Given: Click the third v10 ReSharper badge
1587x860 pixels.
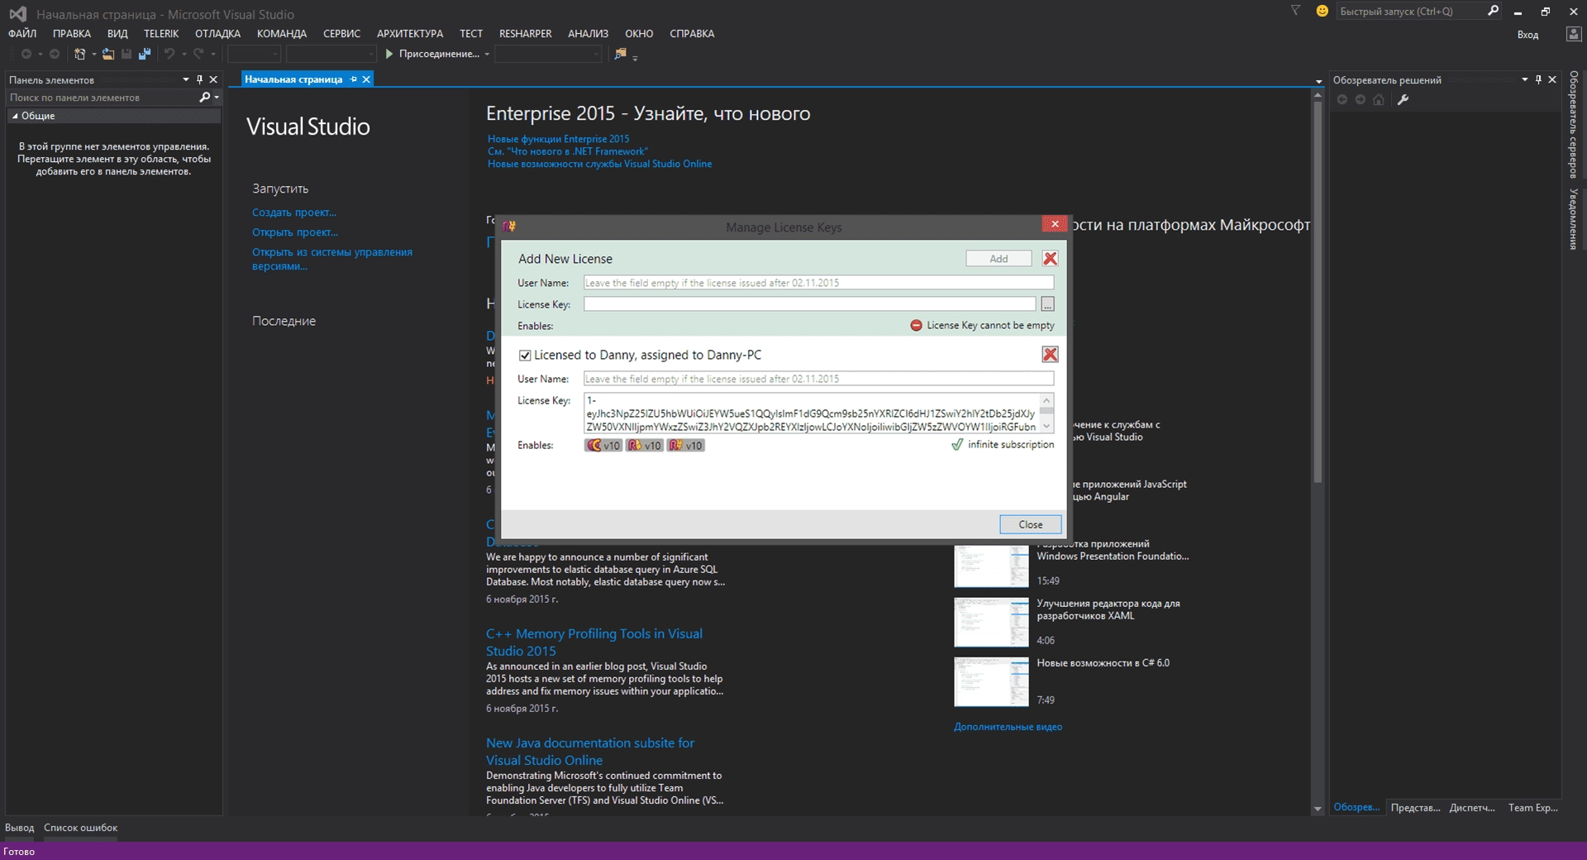Looking at the screenshot, I should (x=686, y=445).
